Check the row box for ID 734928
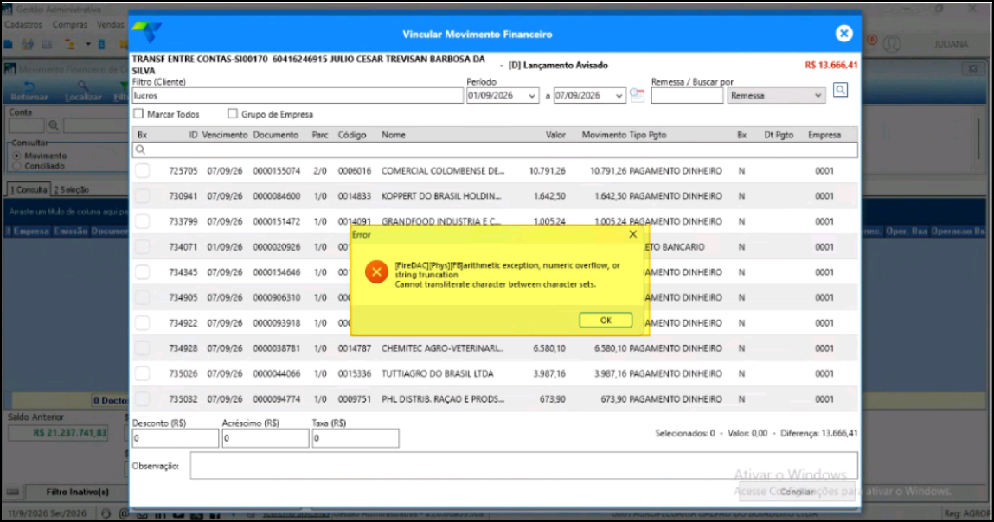The image size is (994, 522). [x=142, y=348]
